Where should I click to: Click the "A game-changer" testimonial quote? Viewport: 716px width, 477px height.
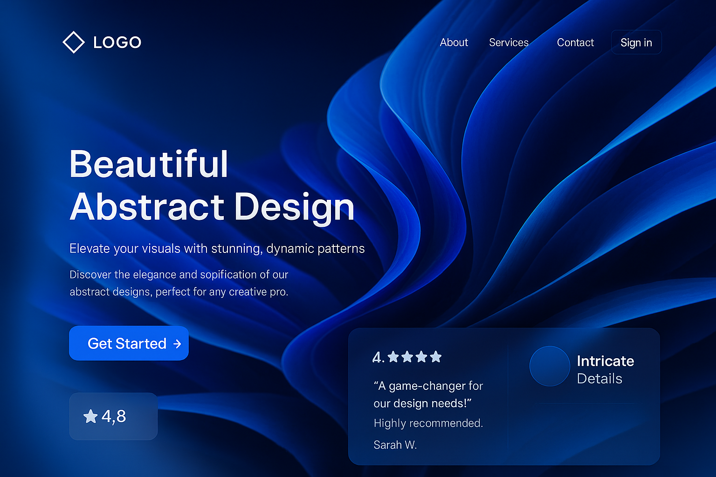click(428, 394)
